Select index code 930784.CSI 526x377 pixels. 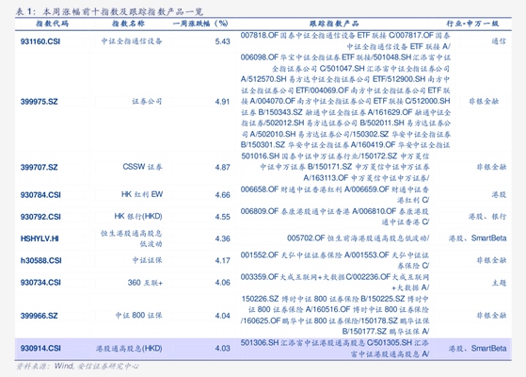pyautogui.click(x=40, y=195)
